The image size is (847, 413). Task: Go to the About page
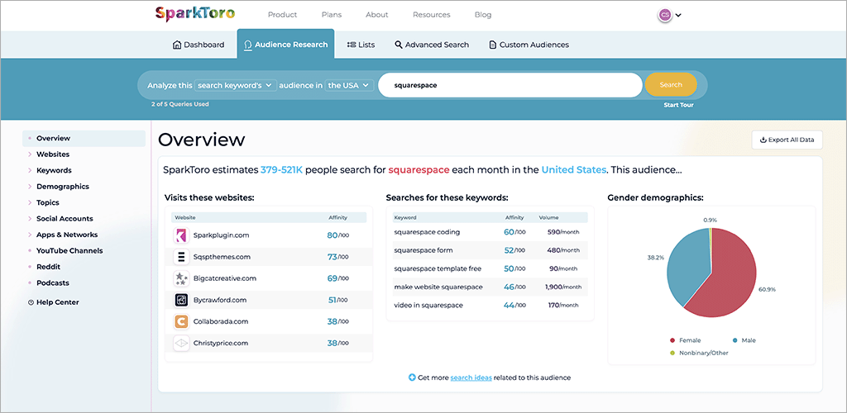pyautogui.click(x=377, y=15)
